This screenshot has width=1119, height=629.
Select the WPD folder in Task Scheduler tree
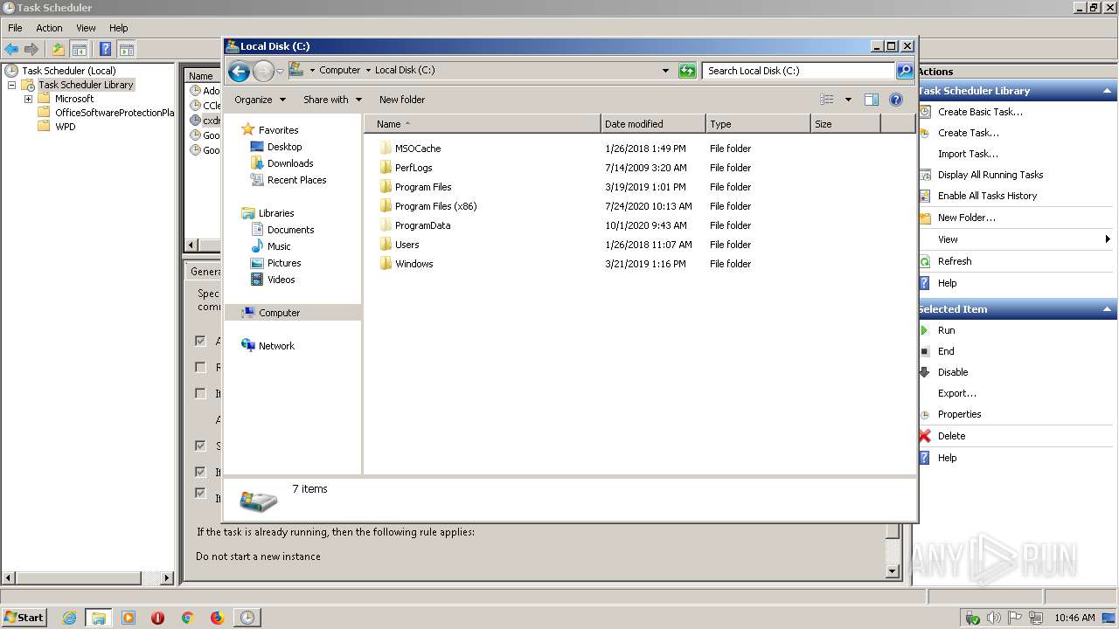(x=65, y=127)
